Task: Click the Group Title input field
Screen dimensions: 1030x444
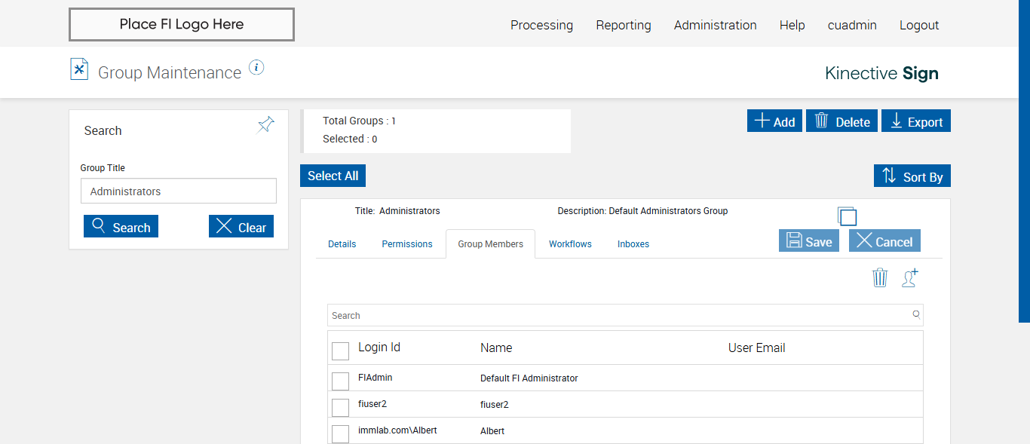Action: coord(179,191)
